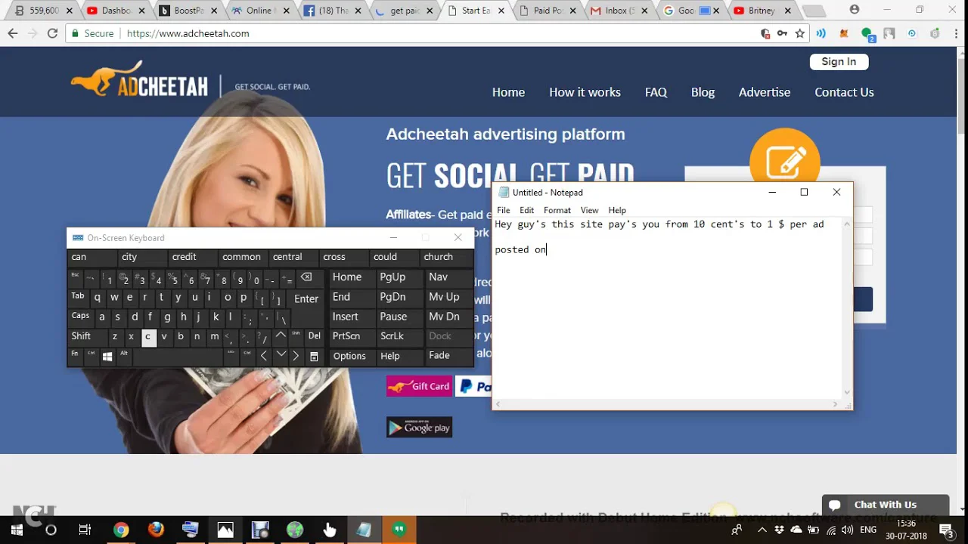
Task: Open the Notepad taskbar icon
Action: point(365,530)
